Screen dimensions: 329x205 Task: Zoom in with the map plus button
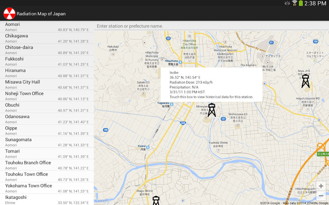coord(321,186)
